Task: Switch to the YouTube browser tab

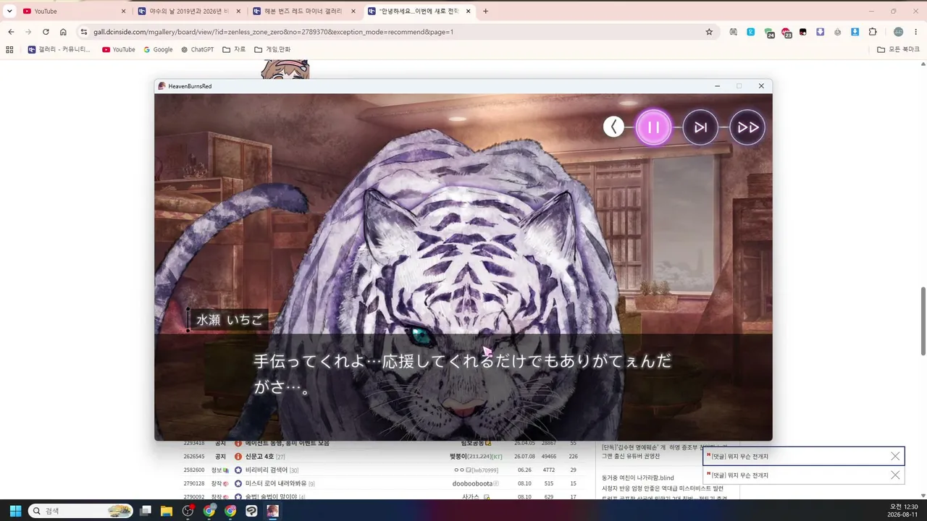Action: (72, 11)
